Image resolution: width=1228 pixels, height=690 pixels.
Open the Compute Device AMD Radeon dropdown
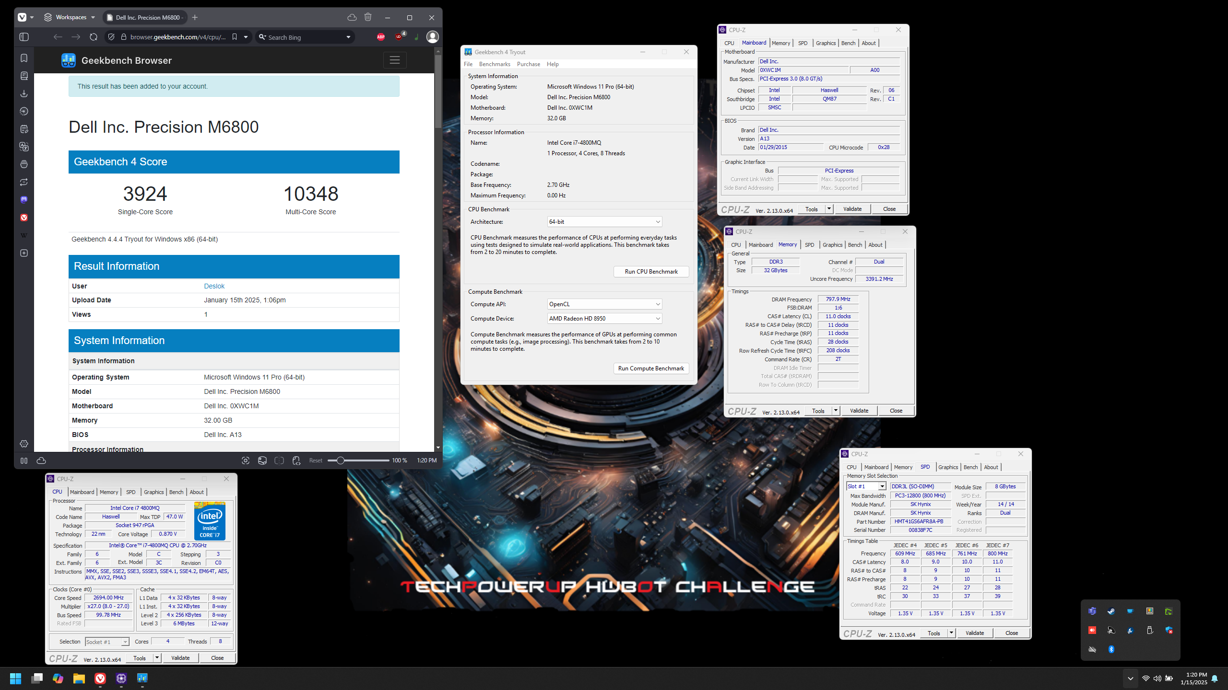[604, 319]
